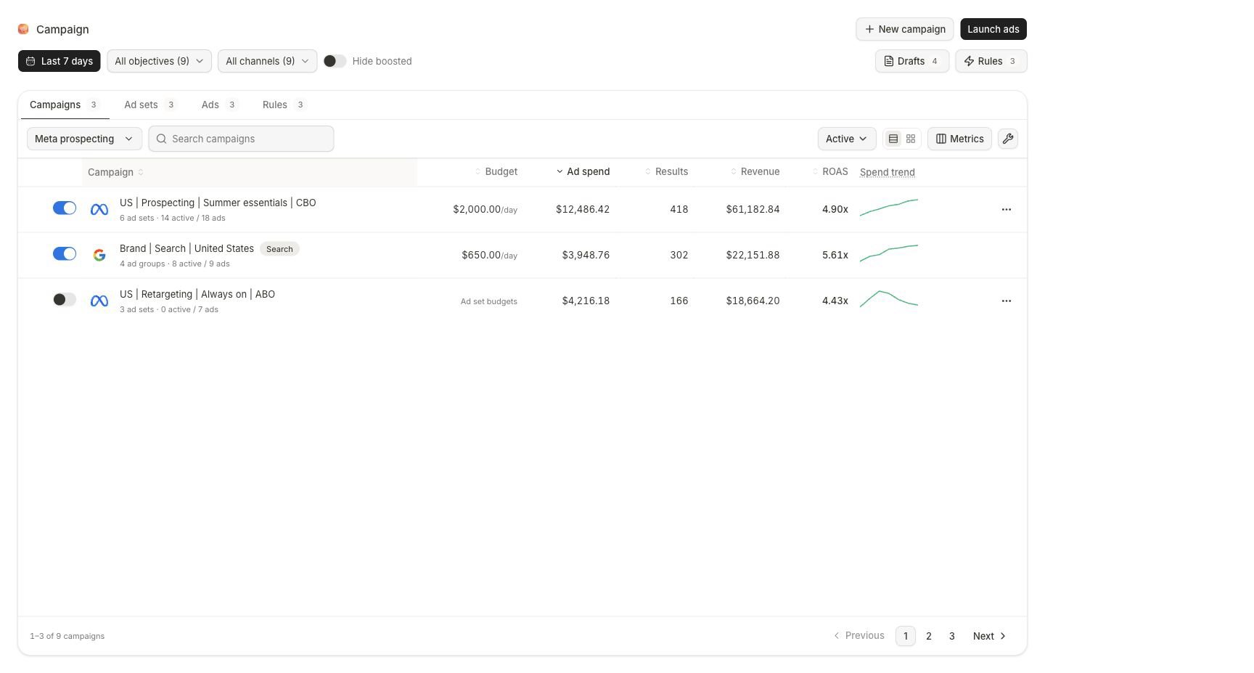This screenshot has height=673, width=1254.
Task: View spend trend sparkline for Brand Search
Action: (x=889, y=253)
